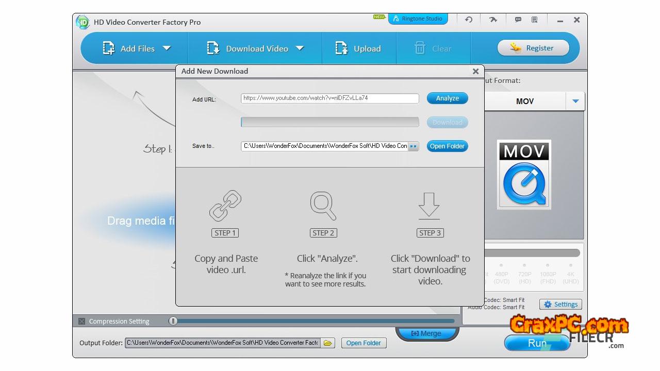The height and width of the screenshot is (371, 660).
Task: Browse with the yellow output folder icon
Action: pos(327,343)
